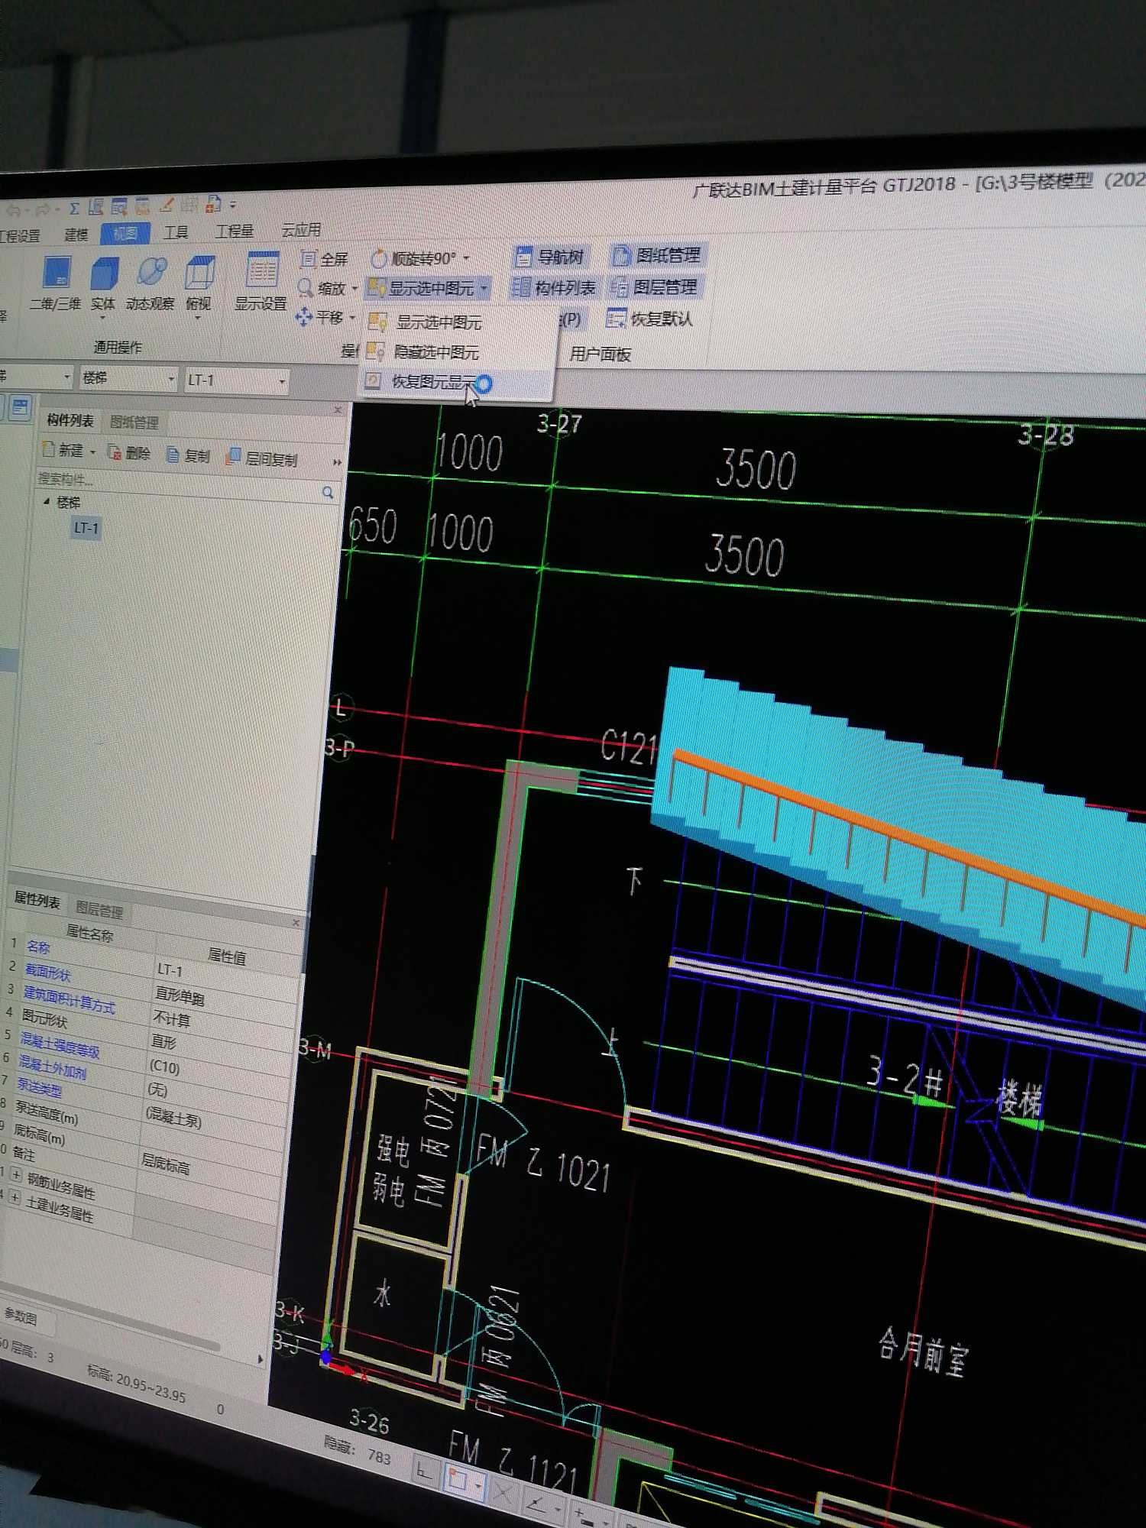The image size is (1146, 1528).
Task: Expand 土建业务属性 property group
Action: (13, 1196)
